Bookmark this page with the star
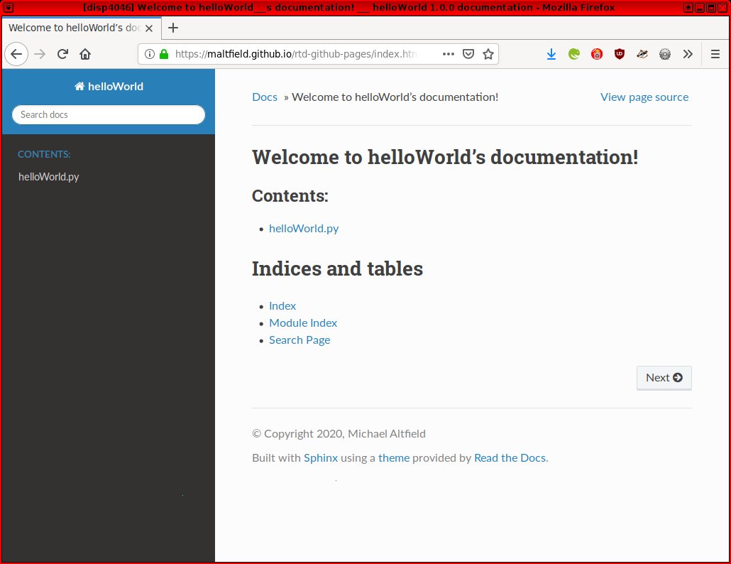 [488, 54]
